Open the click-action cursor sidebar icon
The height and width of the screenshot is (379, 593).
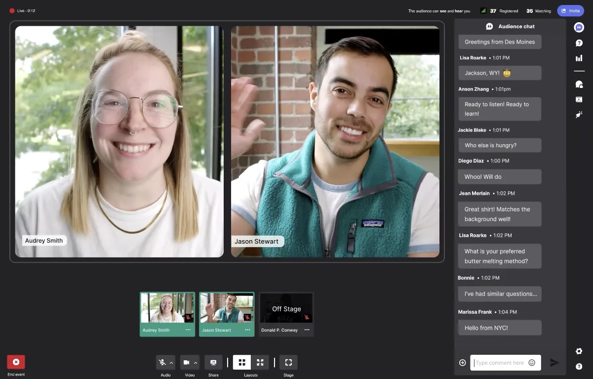(579, 115)
